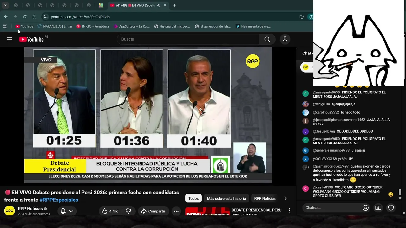Activate voice search microphone

coord(285,39)
